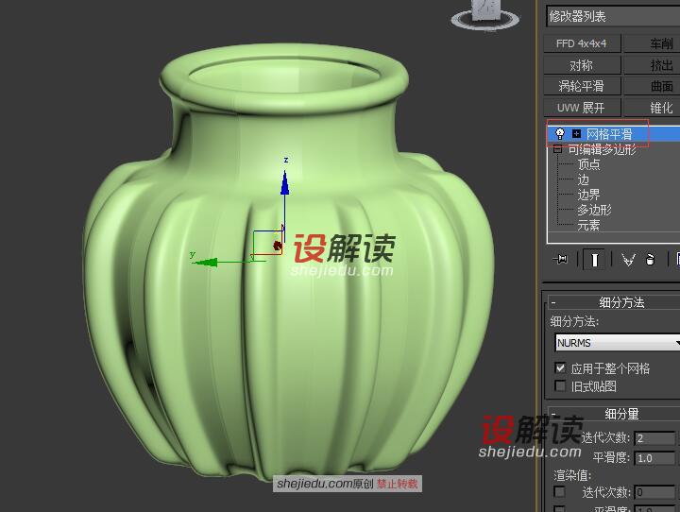Choose the 多边形 polygon sub-object level
Image resolution: width=680 pixels, height=512 pixels.
click(594, 210)
